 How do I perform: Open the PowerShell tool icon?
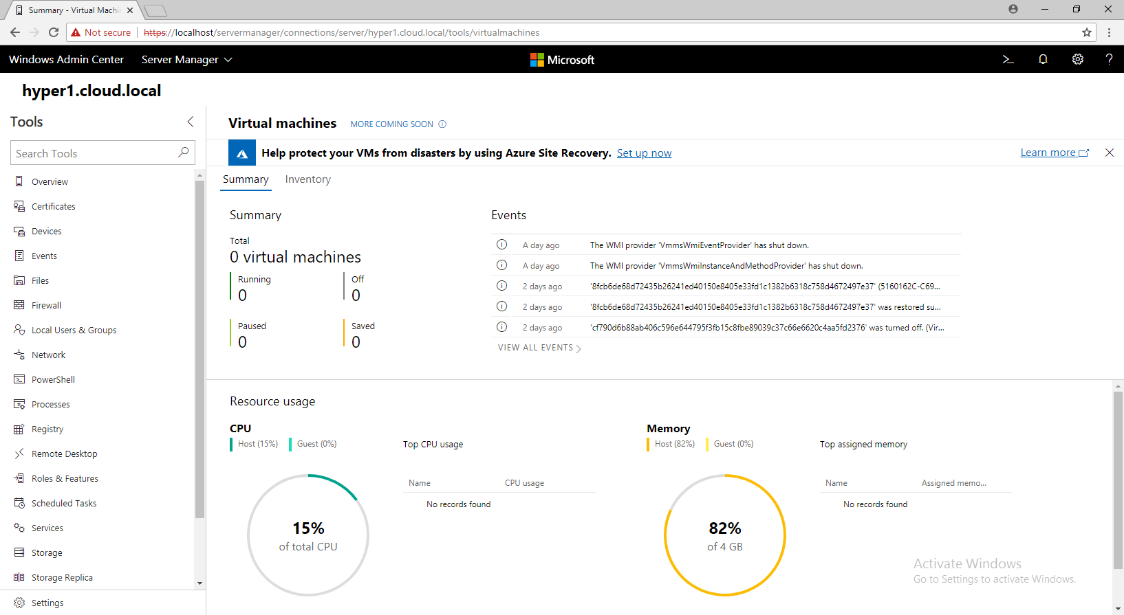19,379
